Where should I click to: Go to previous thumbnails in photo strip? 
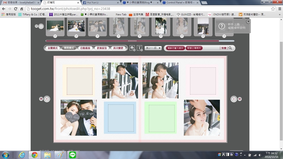(x=41, y=26)
